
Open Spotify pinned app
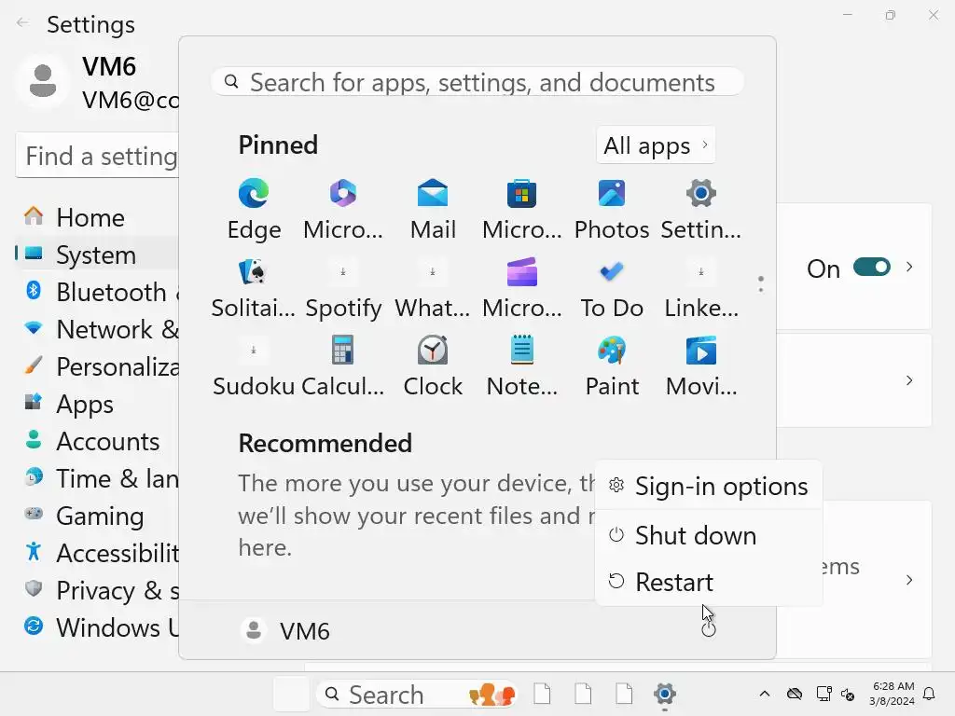pyautogui.click(x=343, y=288)
